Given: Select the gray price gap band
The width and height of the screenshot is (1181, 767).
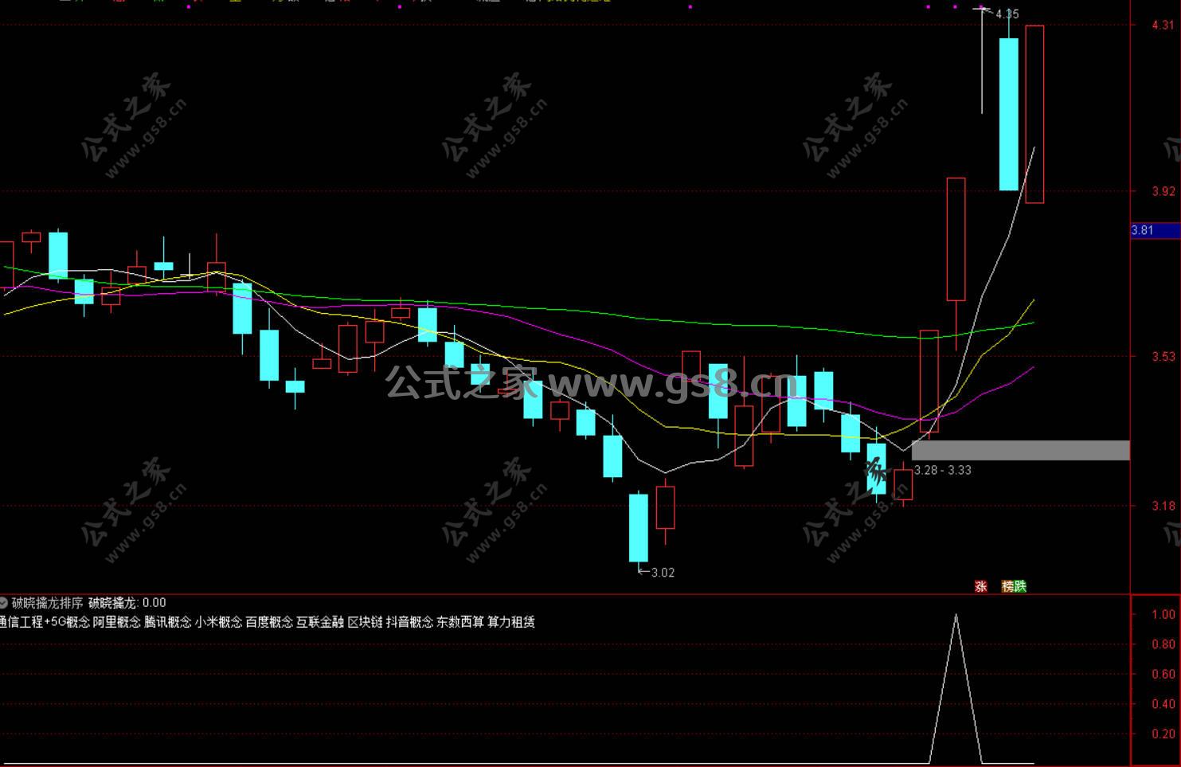Looking at the screenshot, I should pyautogui.click(x=1021, y=450).
